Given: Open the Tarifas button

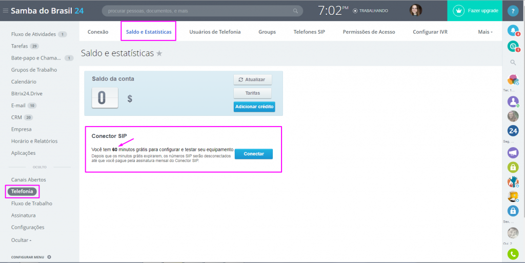Looking at the screenshot, I should (x=252, y=93).
